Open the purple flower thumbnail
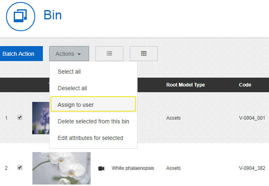Screen dimensions: 269x186 tap(40, 118)
